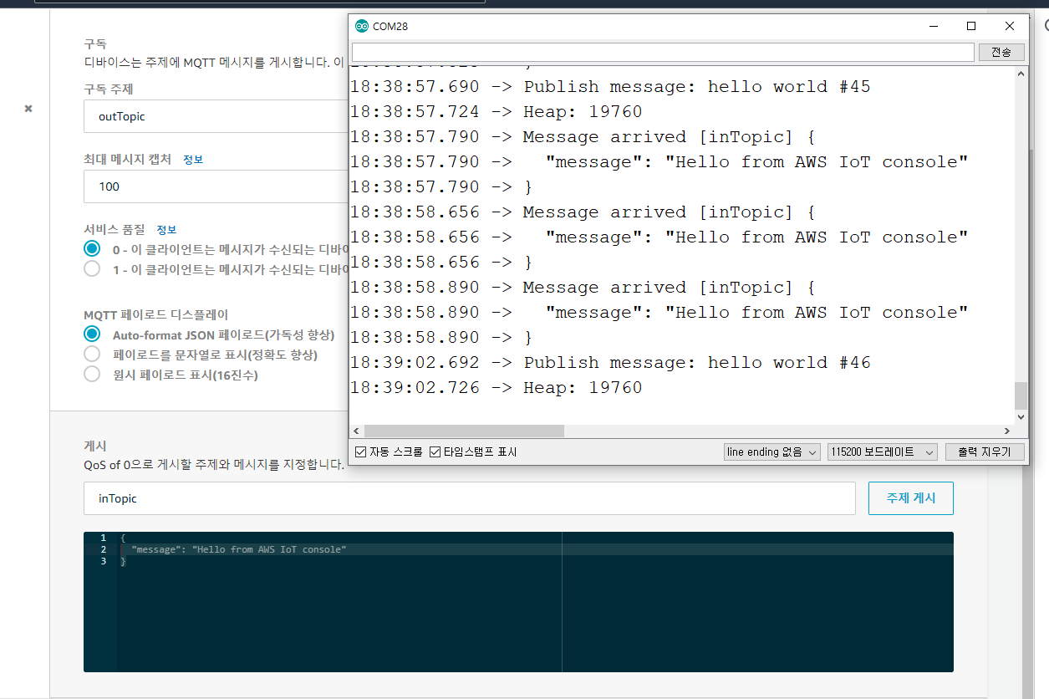Viewport: 1049px width, 699px height.
Task: Click 'Publish message: hello world #46' line
Action: (x=610, y=363)
